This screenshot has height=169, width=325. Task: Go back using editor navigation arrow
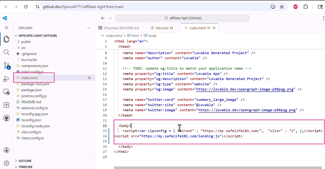pos(103,18)
